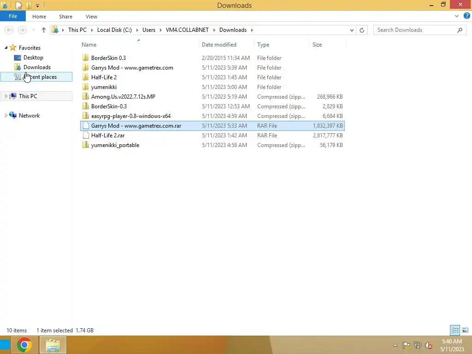Click the size value 2,817,777 KB
This screenshot has width=472, height=354.
point(328,136)
